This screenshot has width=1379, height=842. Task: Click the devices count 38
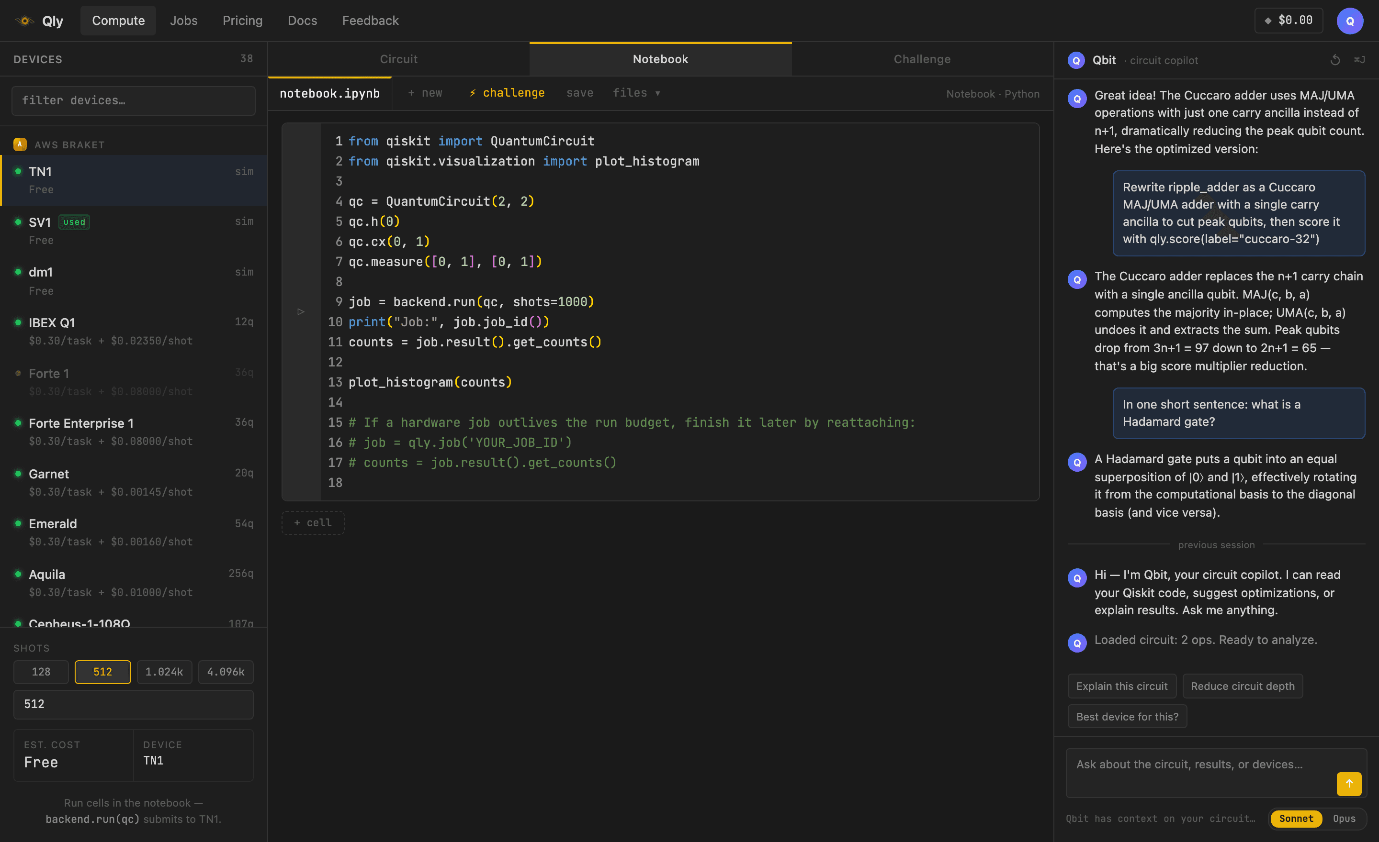pos(246,59)
